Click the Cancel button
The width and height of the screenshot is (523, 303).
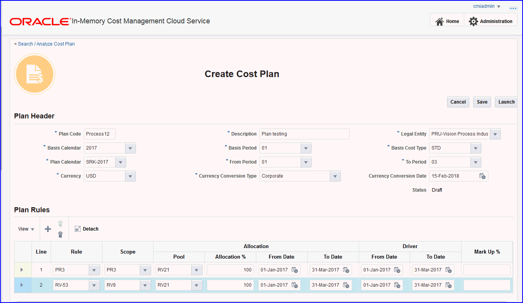[x=458, y=102]
